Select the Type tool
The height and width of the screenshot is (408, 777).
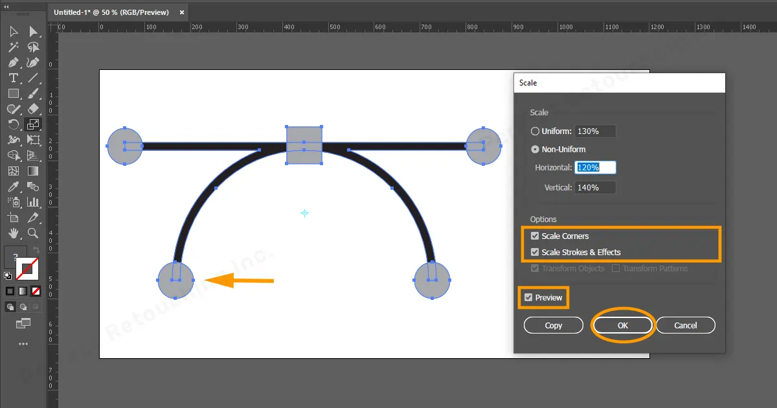pos(13,78)
